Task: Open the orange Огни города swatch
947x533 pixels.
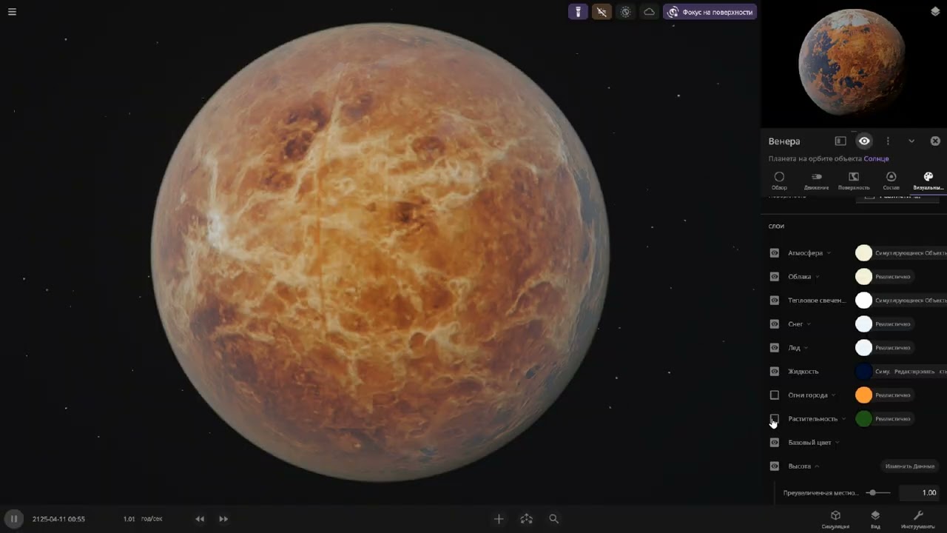Action: [x=863, y=395]
